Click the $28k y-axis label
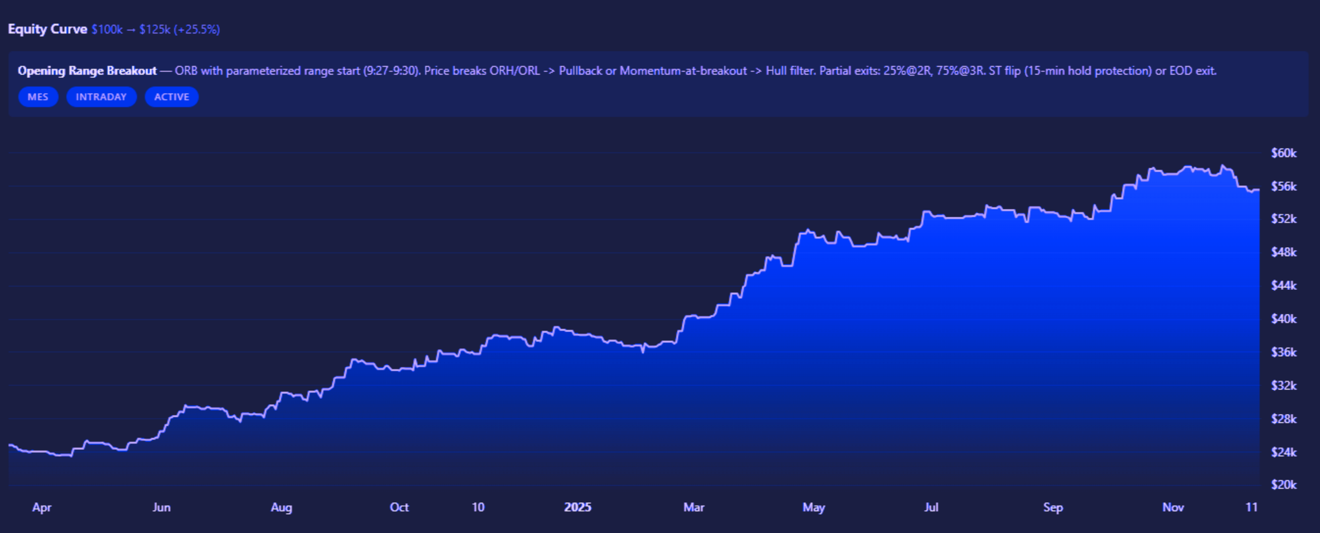Image resolution: width=1320 pixels, height=533 pixels. 1284,419
